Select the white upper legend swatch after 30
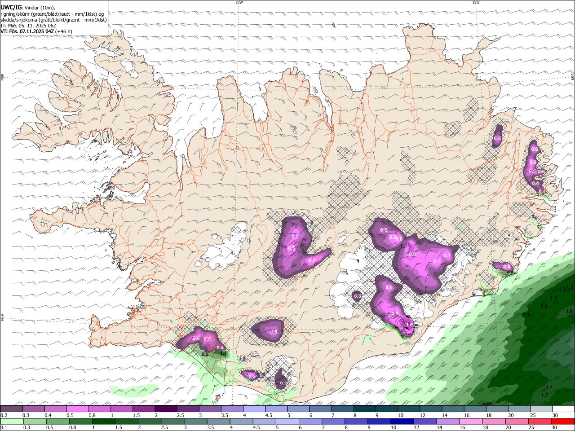Screen dimensions: 575x431 coord(563,409)
